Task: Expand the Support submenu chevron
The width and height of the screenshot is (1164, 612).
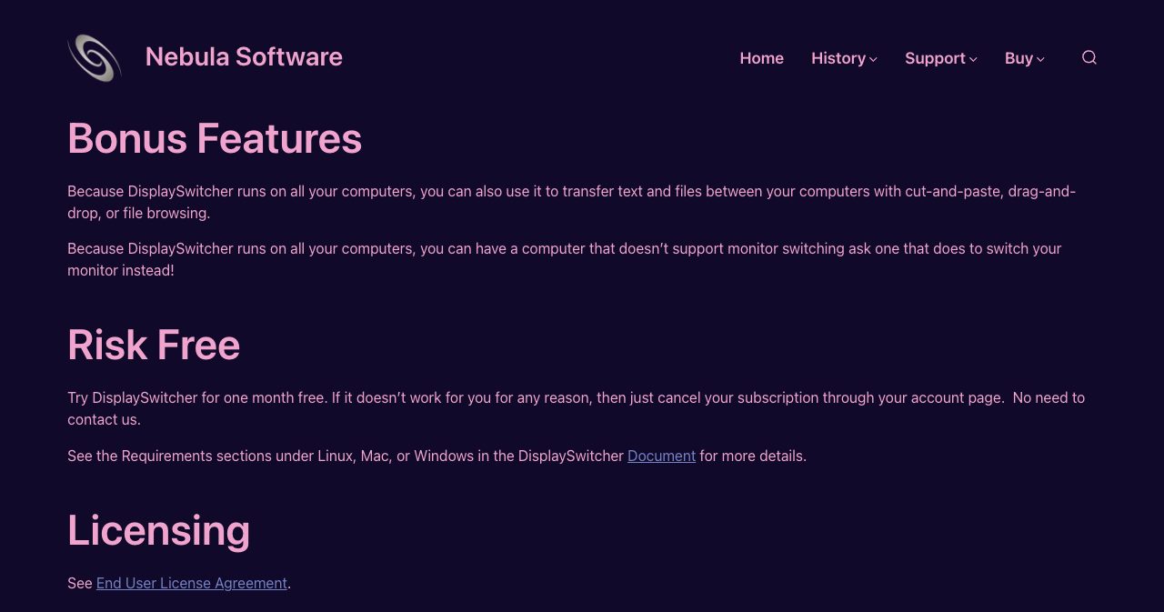Action: tap(973, 59)
